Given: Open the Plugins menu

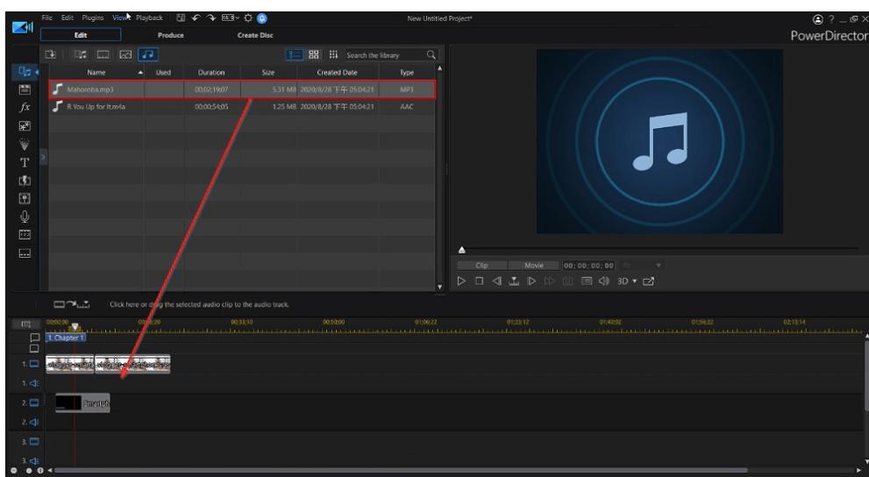Looking at the screenshot, I should [93, 18].
